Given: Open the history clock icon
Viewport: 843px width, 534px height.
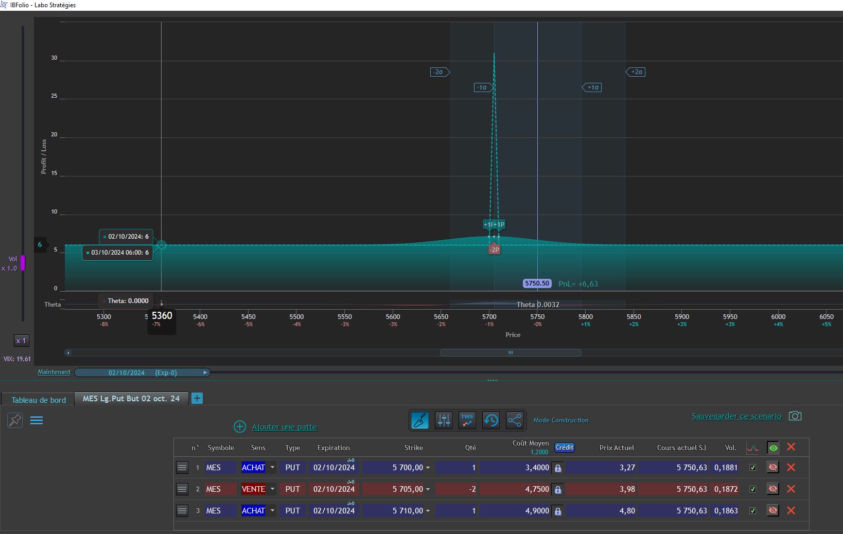Looking at the screenshot, I should (x=491, y=420).
